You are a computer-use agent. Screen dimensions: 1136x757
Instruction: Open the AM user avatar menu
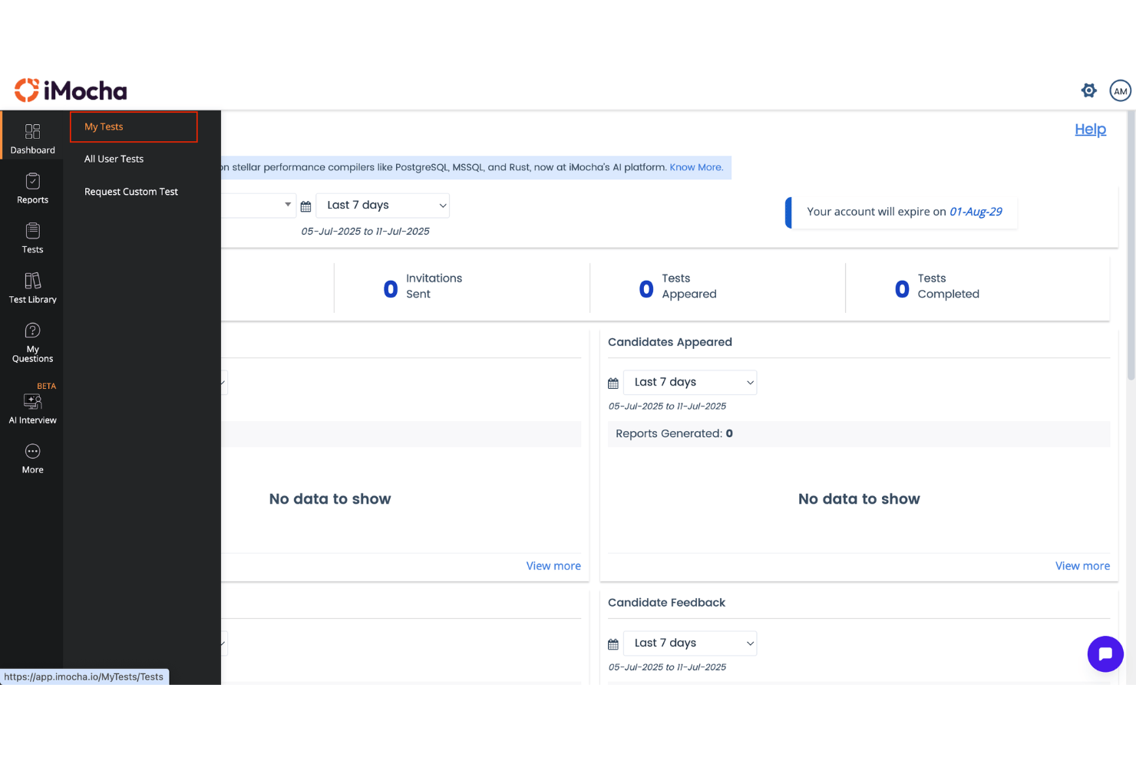[x=1120, y=91]
